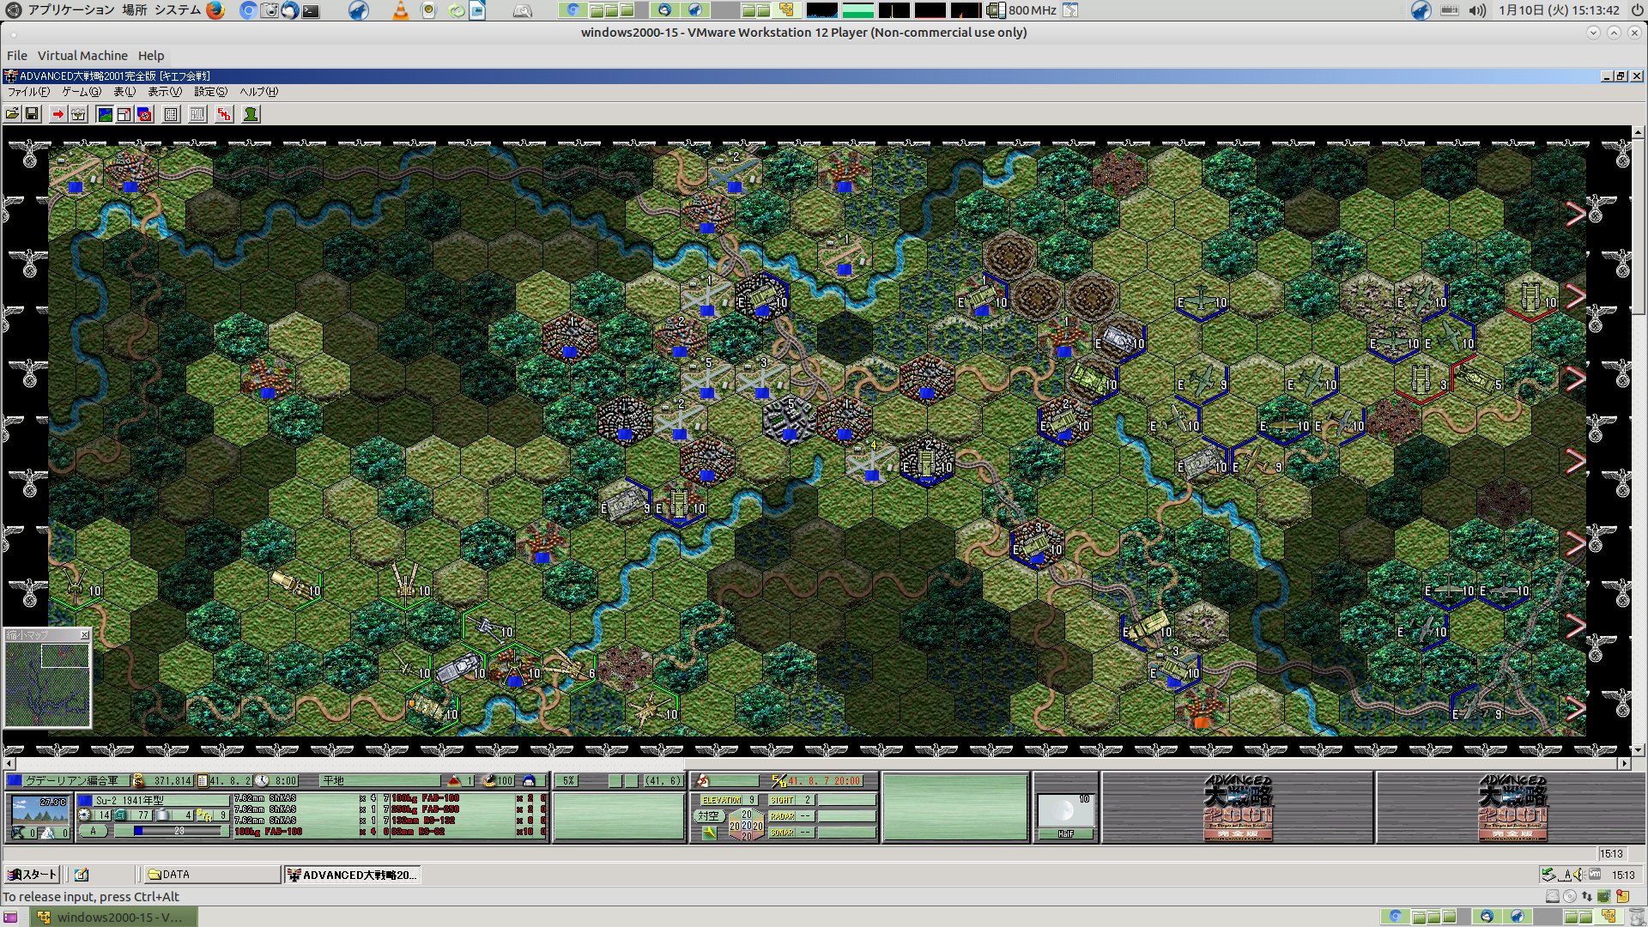Close the minimap panel
The width and height of the screenshot is (1648, 927).
[84, 635]
